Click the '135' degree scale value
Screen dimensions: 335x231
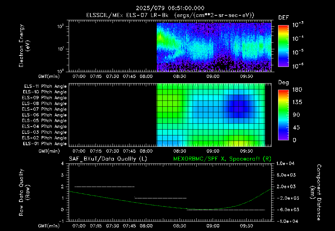click(297, 102)
